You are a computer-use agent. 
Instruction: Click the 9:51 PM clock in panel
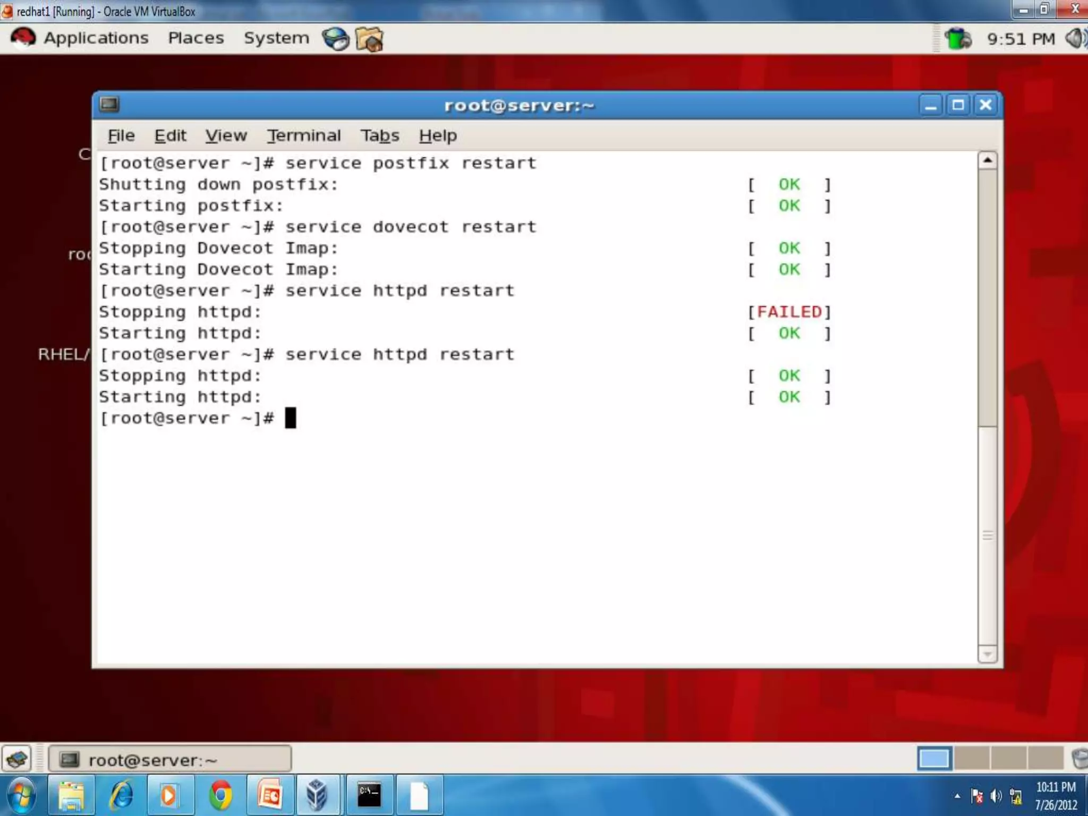(1020, 39)
